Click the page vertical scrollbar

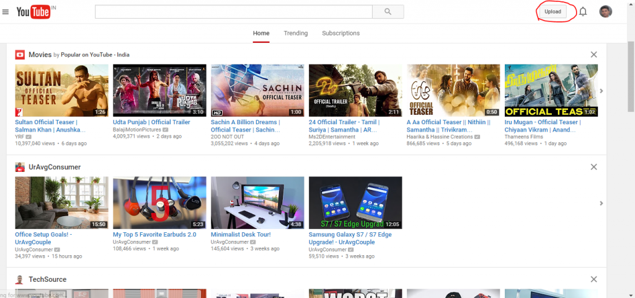[x=631, y=75]
